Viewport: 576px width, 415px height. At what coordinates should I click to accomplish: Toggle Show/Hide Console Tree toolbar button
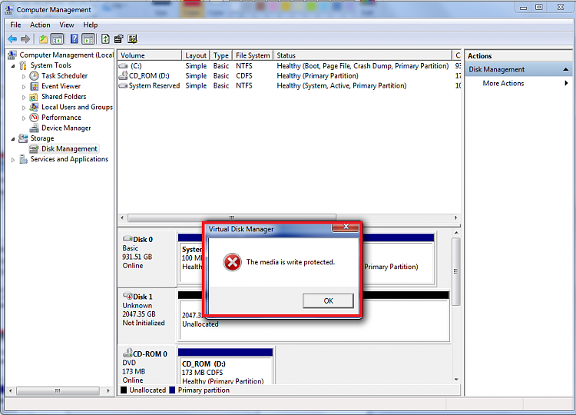[x=57, y=39]
